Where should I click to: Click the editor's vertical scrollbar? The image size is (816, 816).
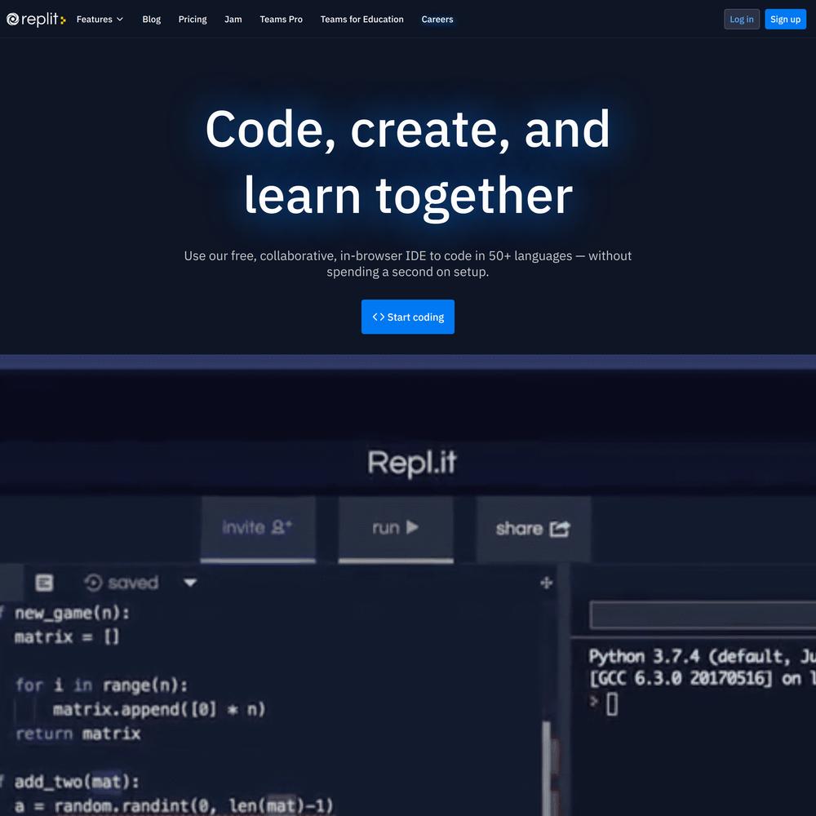point(546,768)
